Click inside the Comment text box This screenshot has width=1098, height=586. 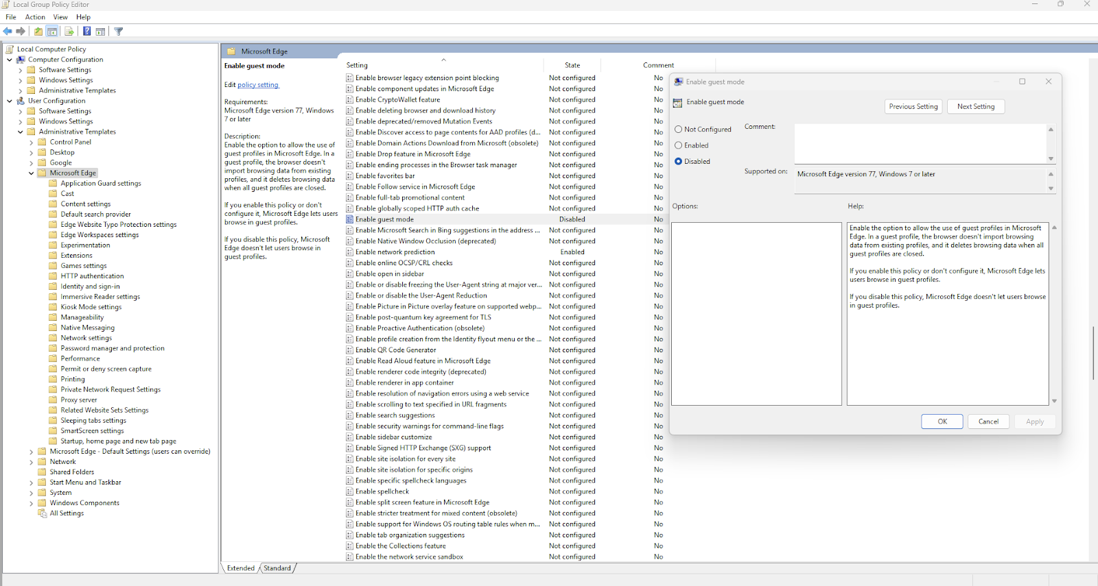(x=920, y=144)
